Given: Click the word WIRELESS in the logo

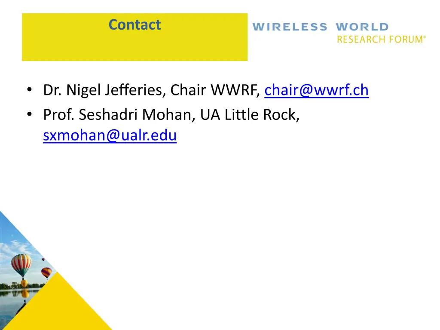Looking at the screenshot, I should (x=290, y=27).
